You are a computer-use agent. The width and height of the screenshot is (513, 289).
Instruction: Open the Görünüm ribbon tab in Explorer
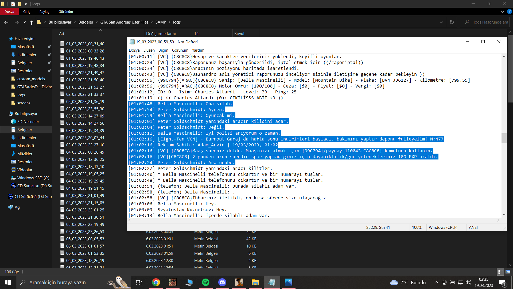(x=66, y=12)
